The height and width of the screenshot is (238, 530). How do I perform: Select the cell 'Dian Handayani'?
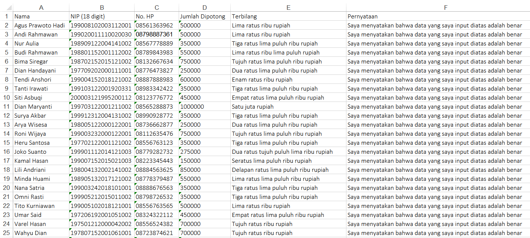41,71
